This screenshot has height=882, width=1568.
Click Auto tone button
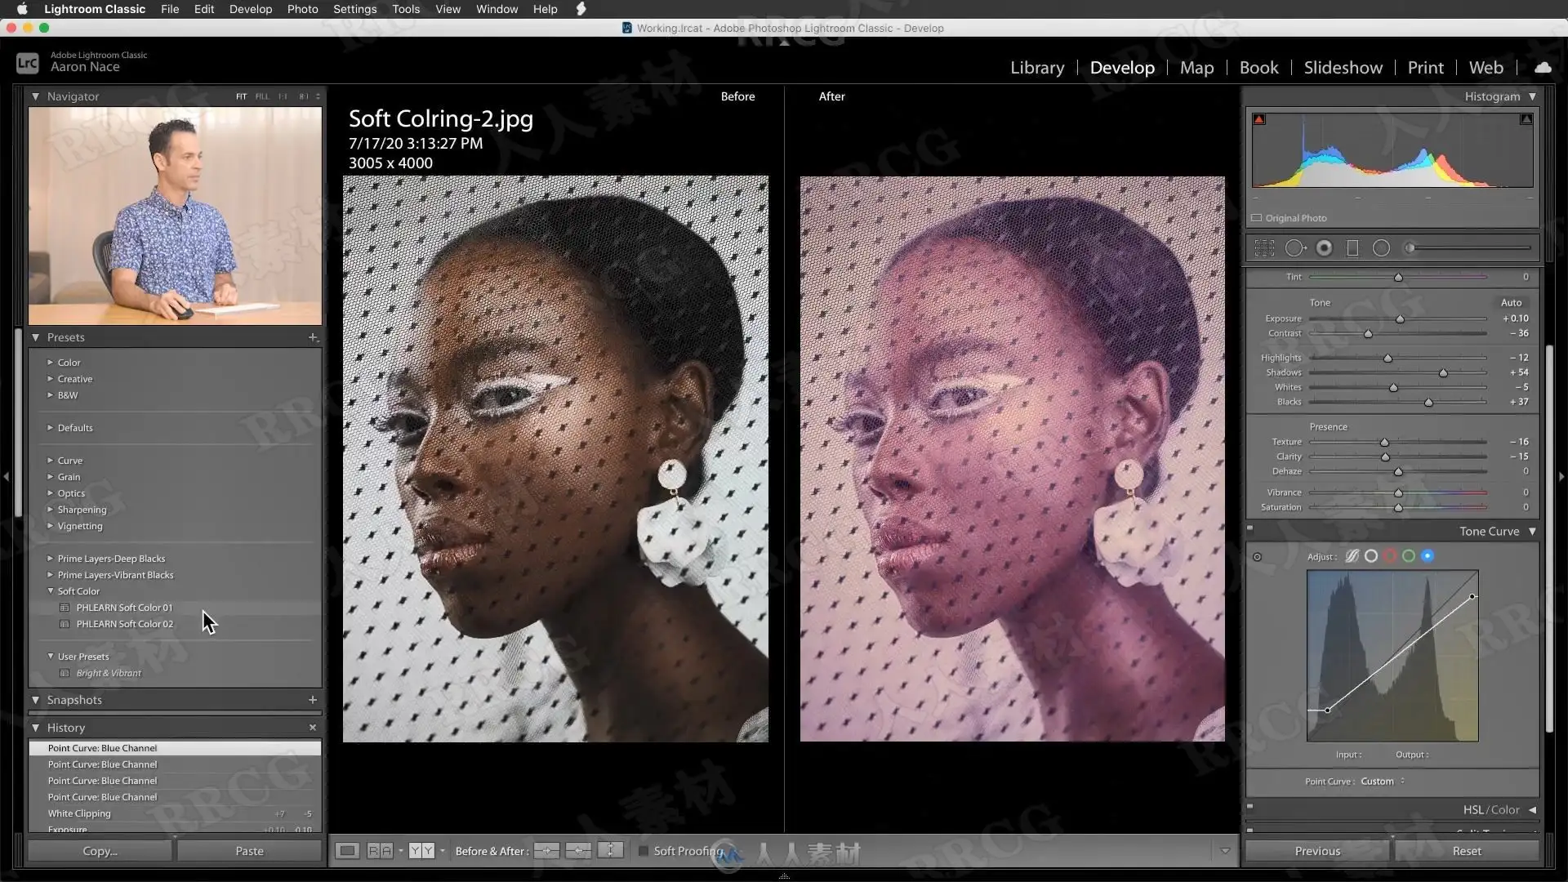[x=1511, y=302]
